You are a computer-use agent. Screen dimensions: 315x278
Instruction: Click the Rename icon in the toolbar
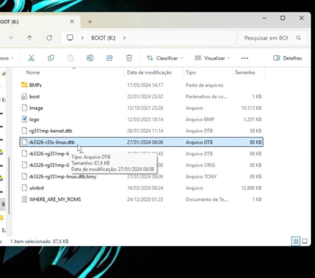[90, 58]
